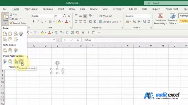Increase decimal places
188x105 pixels.
pyautogui.click(x=144, y=22)
